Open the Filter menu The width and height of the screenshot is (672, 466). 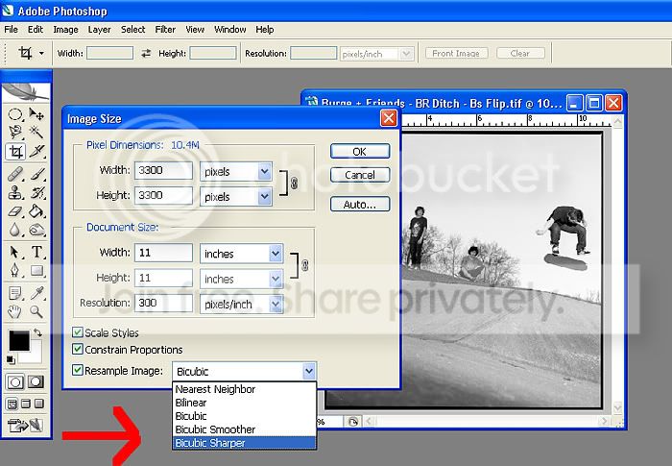(165, 30)
